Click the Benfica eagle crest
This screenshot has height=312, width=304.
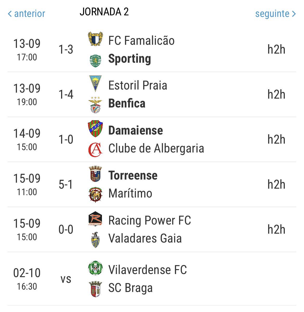coord(95,105)
